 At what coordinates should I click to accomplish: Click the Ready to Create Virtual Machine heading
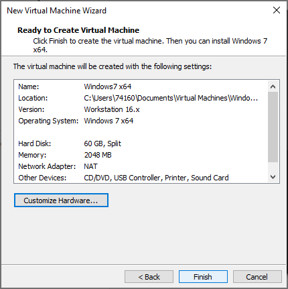pyautogui.click(x=78, y=30)
